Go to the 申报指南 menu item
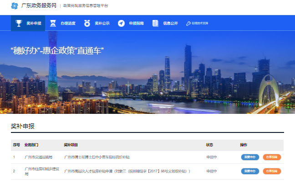295x181 pixels. (131, 23)
